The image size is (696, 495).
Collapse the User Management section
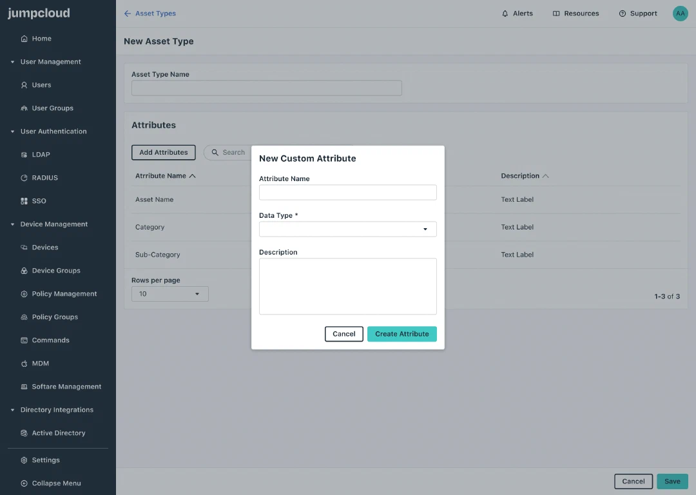[x=12, y=62]
